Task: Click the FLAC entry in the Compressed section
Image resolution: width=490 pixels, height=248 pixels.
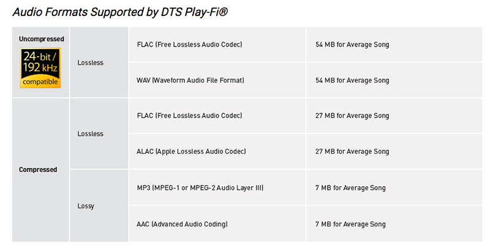Action: [x=189, y=116]
